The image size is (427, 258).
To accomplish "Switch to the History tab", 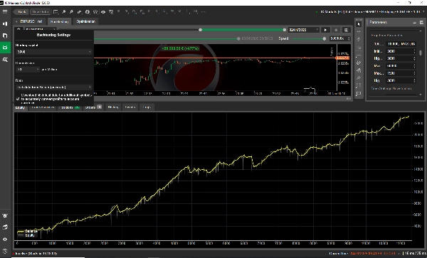I will (x=112, y=107).
